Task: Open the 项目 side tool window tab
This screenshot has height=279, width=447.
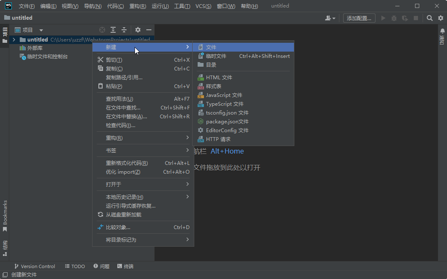Action: (x=5, y=36)
